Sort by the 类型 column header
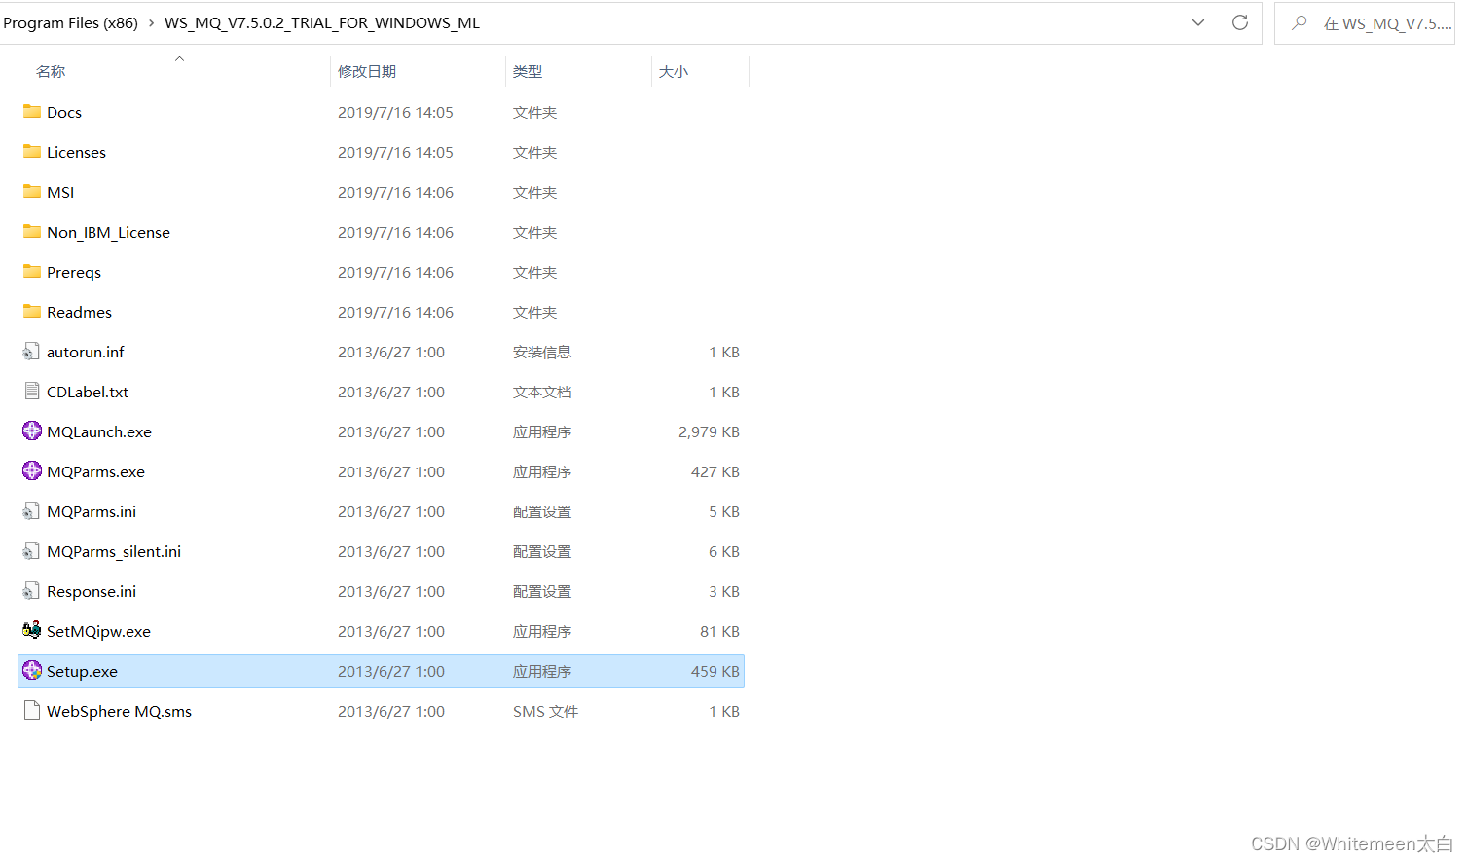1467x862 pixels. pyautogui.click(x=528, y=71)
